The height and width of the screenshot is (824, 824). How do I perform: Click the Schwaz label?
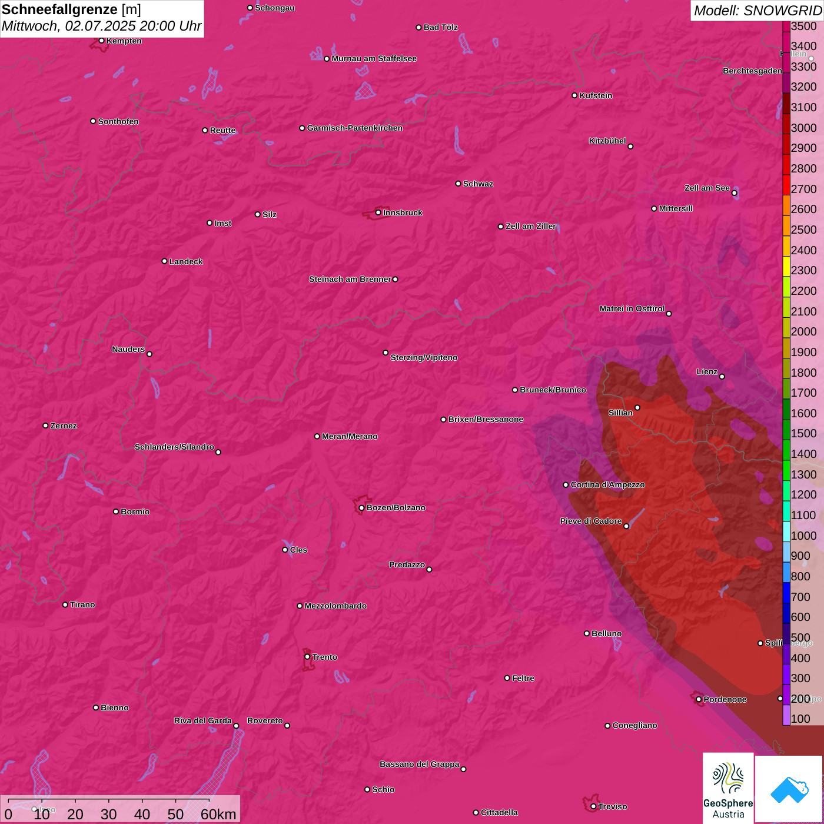(x=478, y=184)
